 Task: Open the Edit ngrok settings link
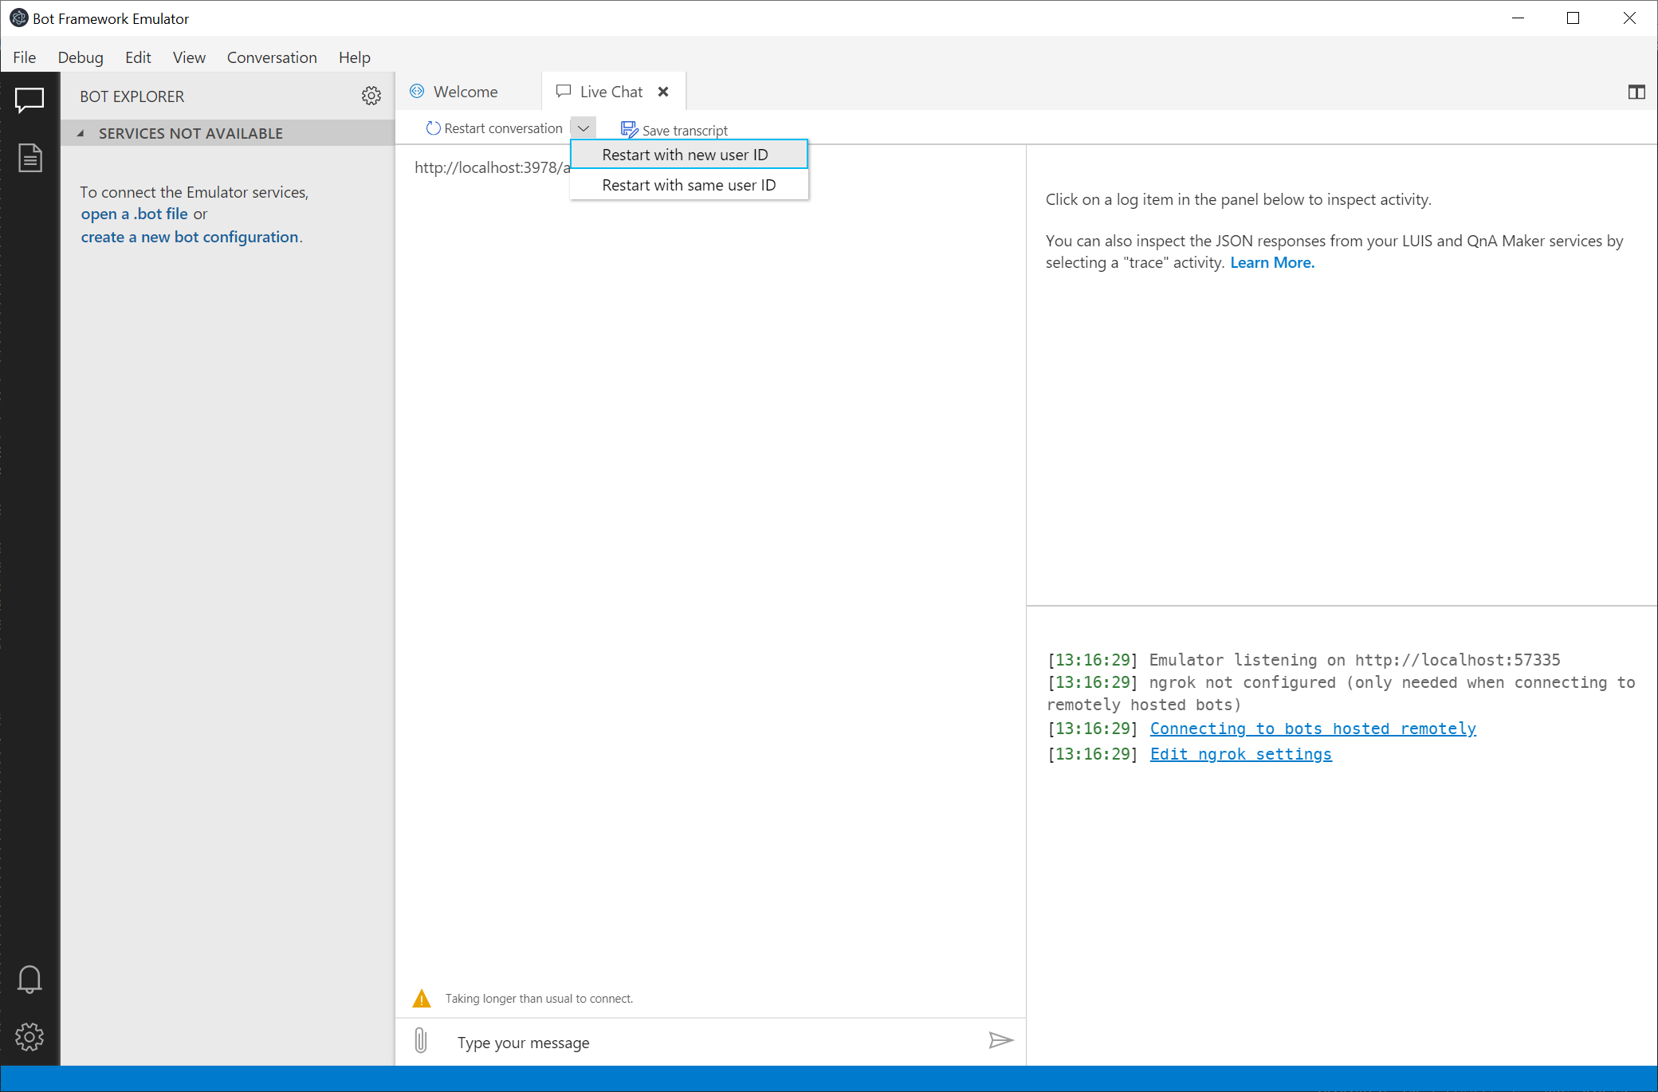[x=1240, y=754]
